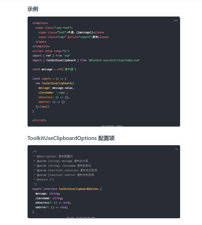Click the closing </template> tag line

point(41,46)
